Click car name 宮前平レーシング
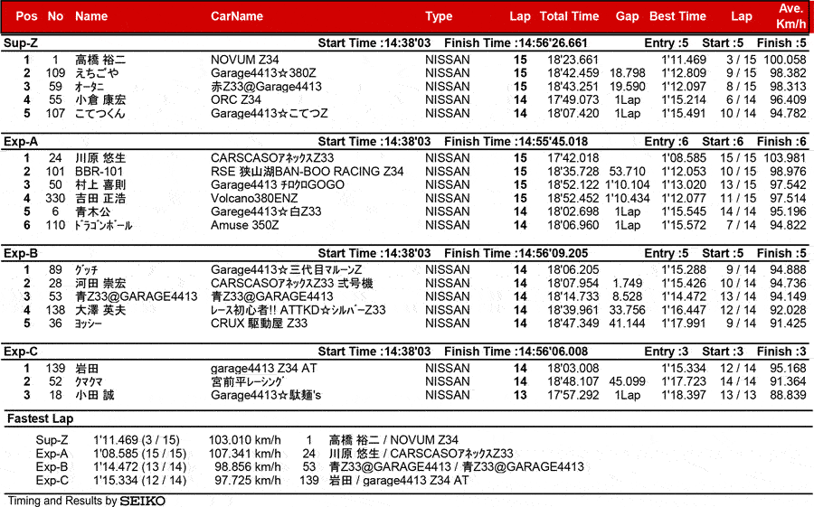Screen dimensions: 814x507 point(247,382)
